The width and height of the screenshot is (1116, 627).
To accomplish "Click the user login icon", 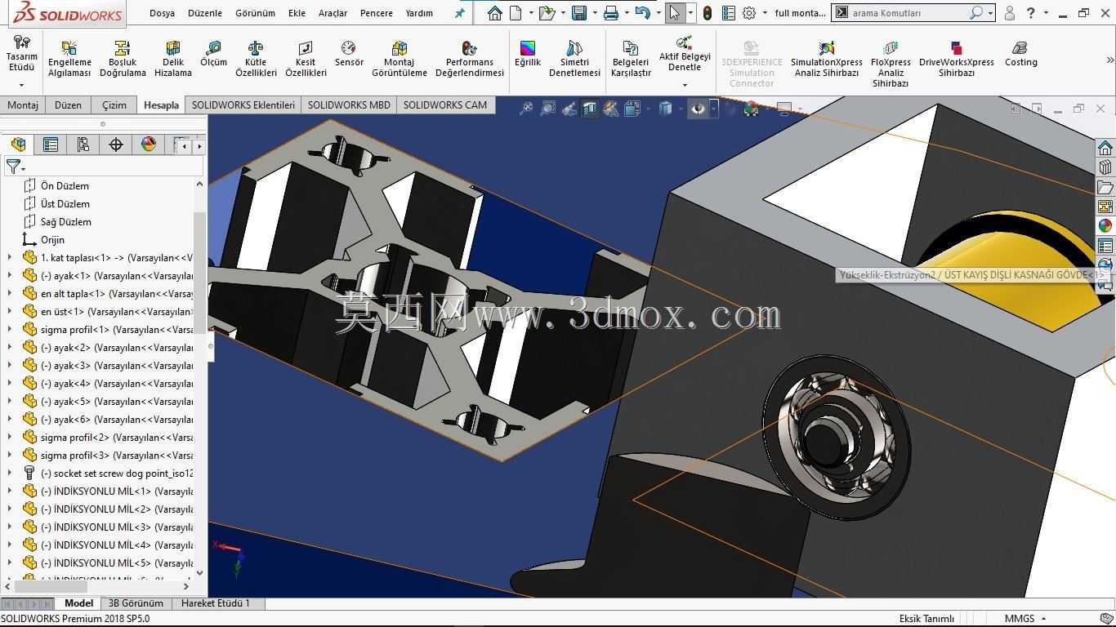I will tap(1010, 13).
